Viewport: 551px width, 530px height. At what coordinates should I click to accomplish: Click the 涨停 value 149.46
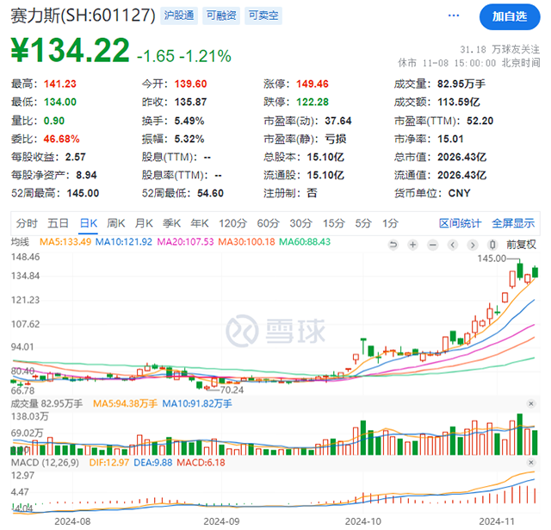point(312,84)
